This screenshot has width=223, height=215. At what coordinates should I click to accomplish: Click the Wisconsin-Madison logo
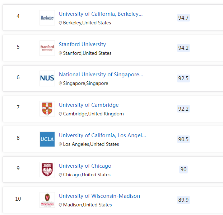pyautogui.click(x=47, y=200)
